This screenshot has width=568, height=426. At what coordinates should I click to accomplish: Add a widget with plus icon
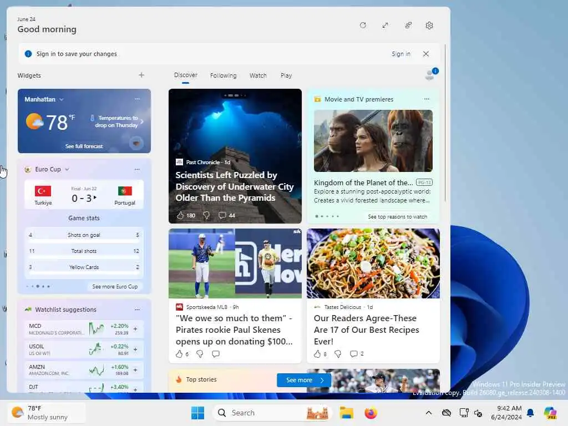(x=141, y=75)
